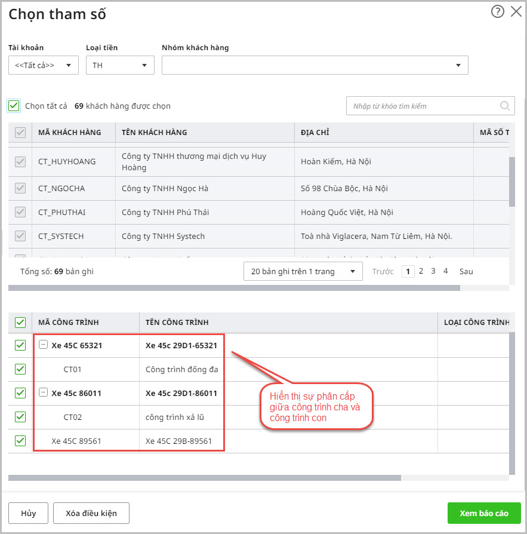Uncheck the Xe 45C 89561 row checkbox

(x=20, y=441)
